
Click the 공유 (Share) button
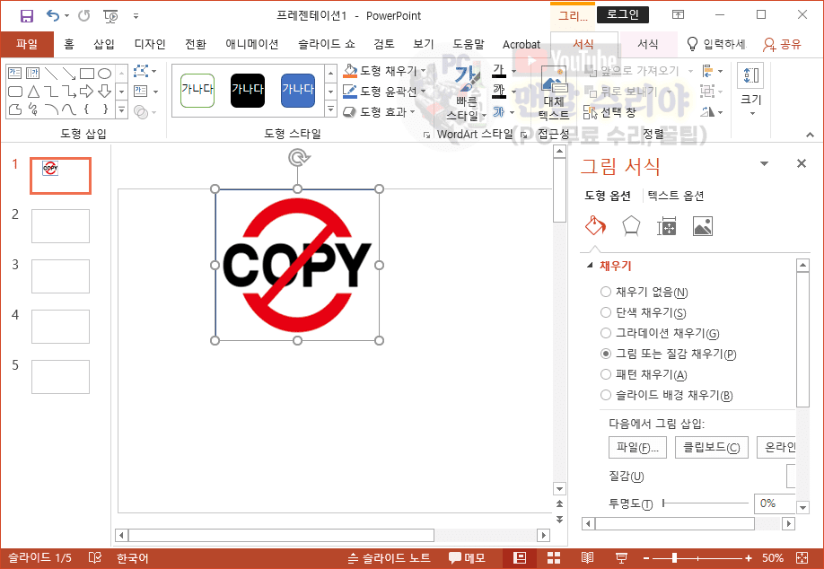pos(782,44)
